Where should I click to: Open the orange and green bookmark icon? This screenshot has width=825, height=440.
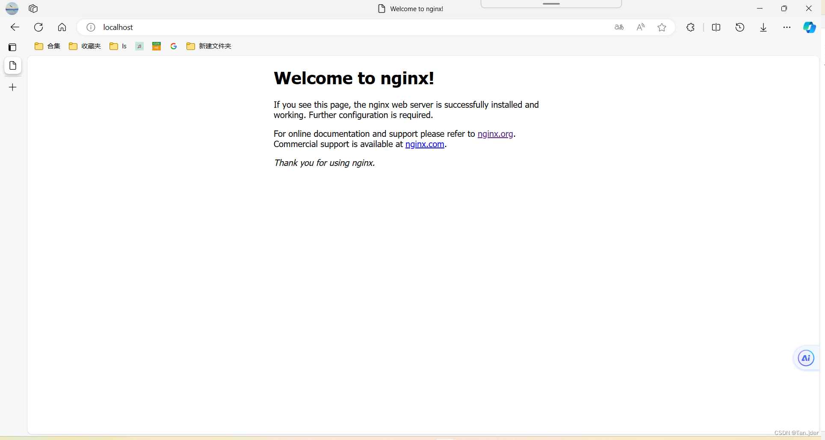pyautogui.click(x=157, y=46)
